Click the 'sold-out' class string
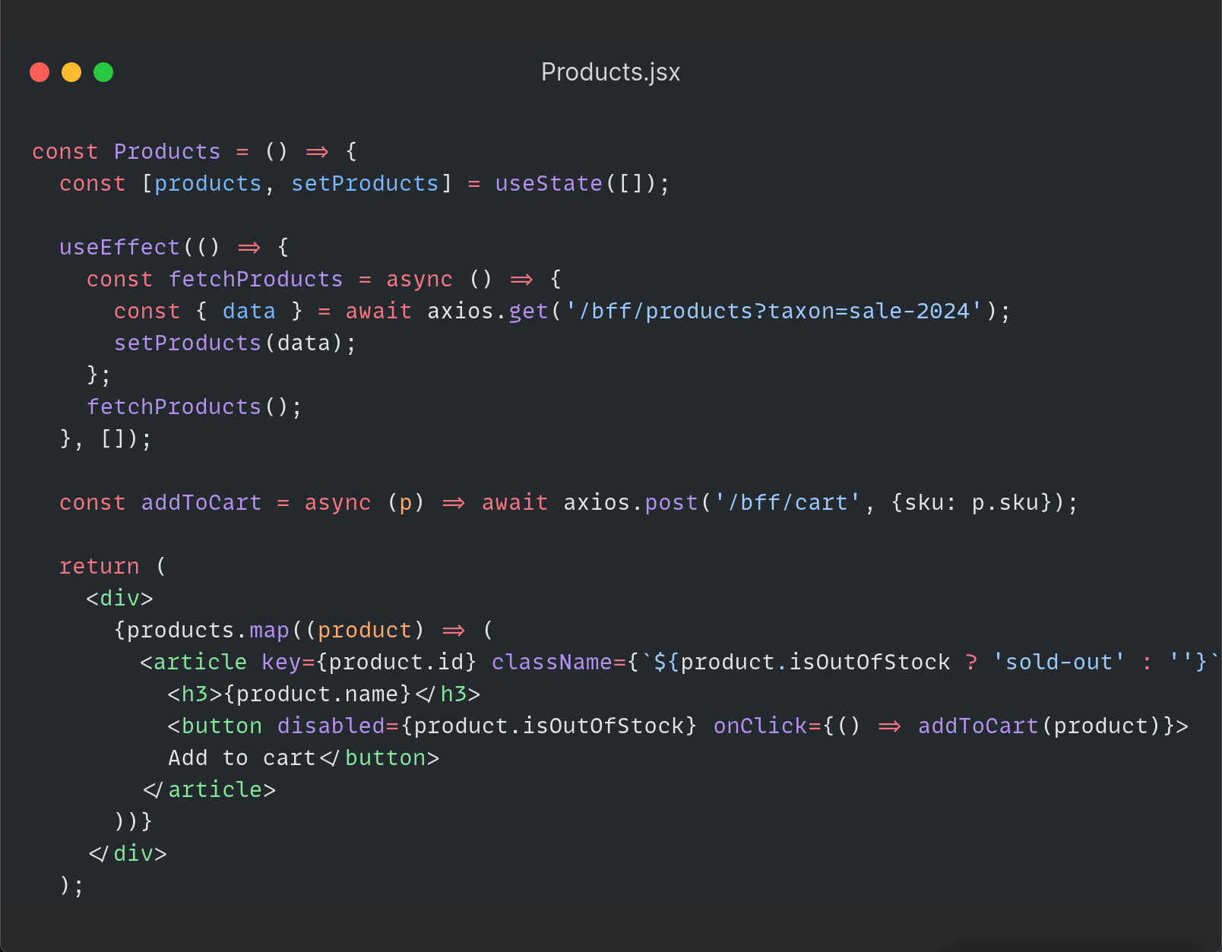 coord(1058,663)
